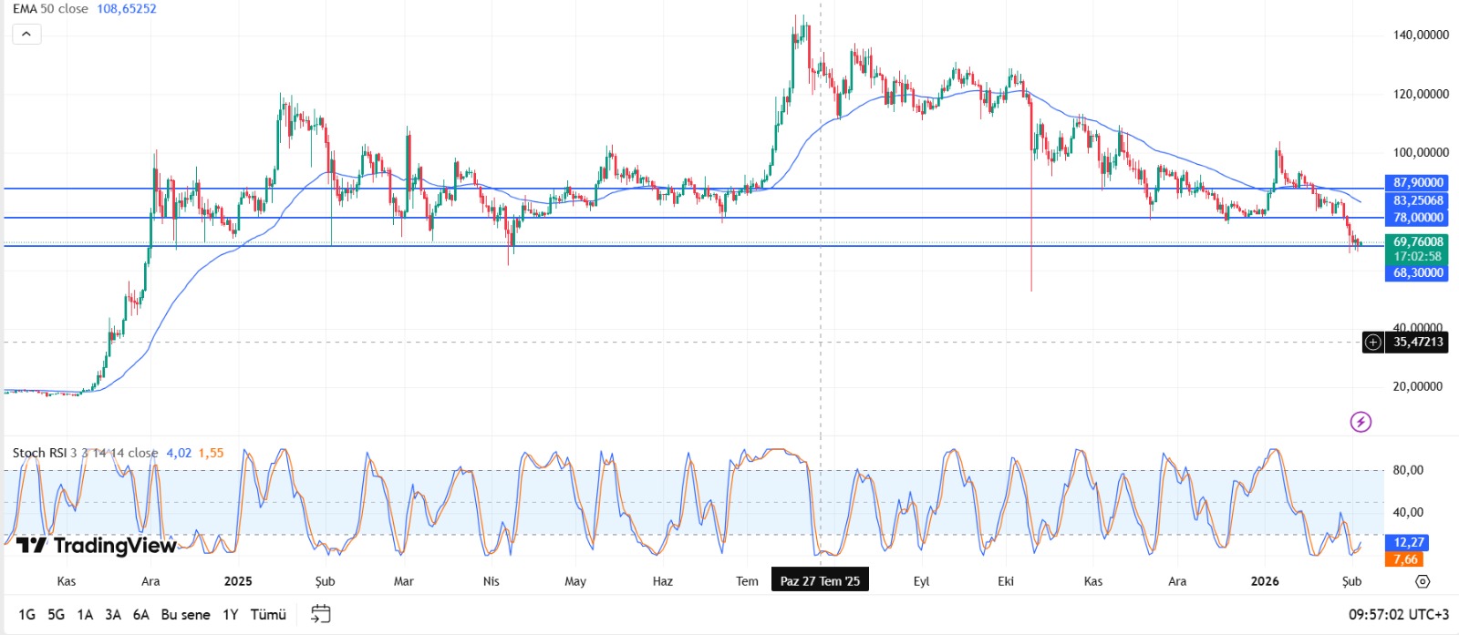The image size is (1459, 635).
Task: Choose the 1A time range
Action: [x=85, y=615]
